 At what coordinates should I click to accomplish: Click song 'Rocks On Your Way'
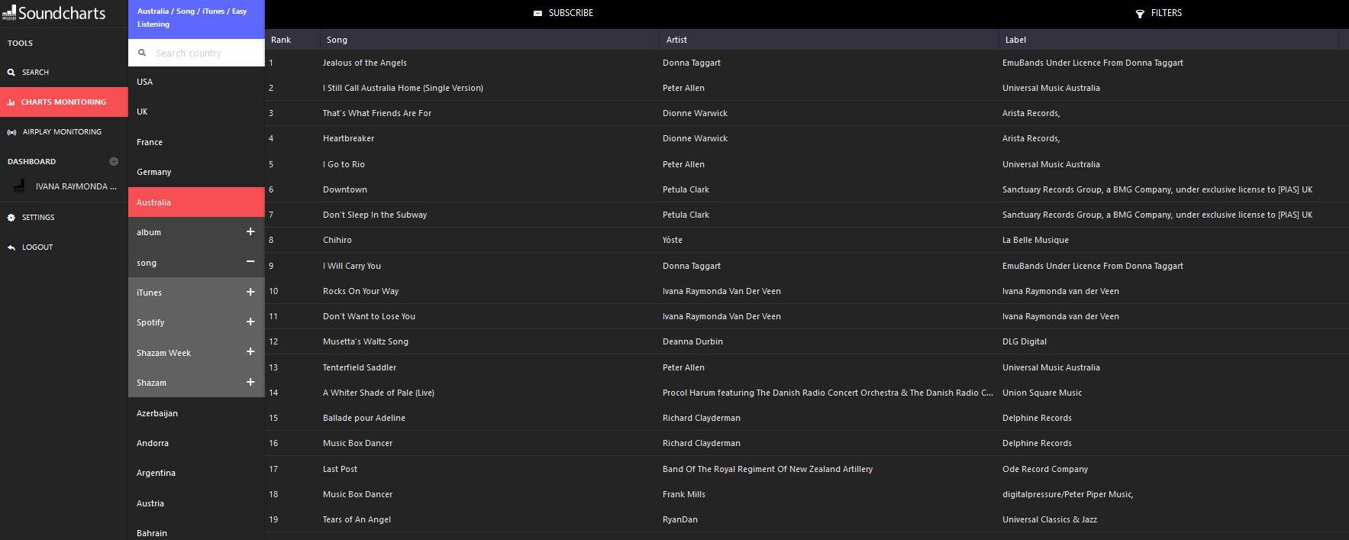(361, 291)
